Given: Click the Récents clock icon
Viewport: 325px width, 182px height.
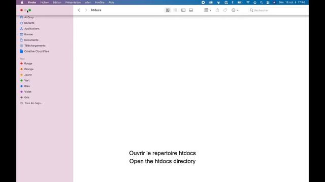Looking at the screenshot, I should (x=21, y=23).
